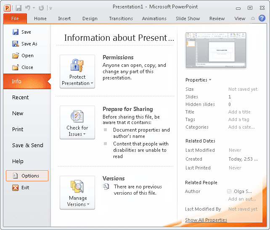The height and width of the screenshot is (230, 270).
Task: Open the Manage Versions dropdown button
Action: click(77, 193)
